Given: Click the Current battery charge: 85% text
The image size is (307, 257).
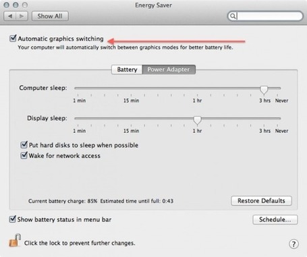Looking at the screenshot, I should [63, 201].
